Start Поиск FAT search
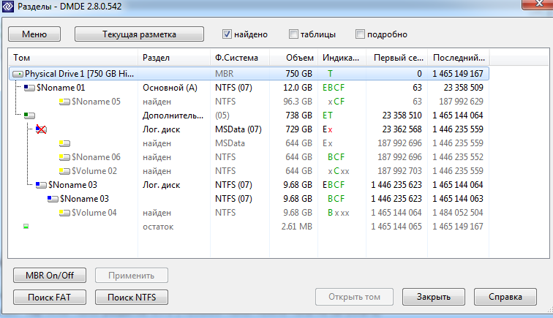Image resolution: width=553 pixels, height=318 pixels. [x=50, y=298]
